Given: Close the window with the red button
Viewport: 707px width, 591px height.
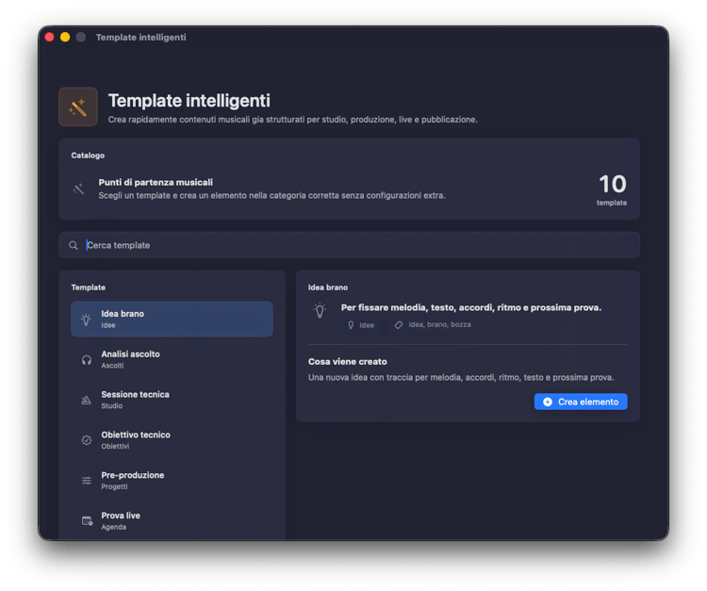Looking at the screenshot, I should point(50,37).
